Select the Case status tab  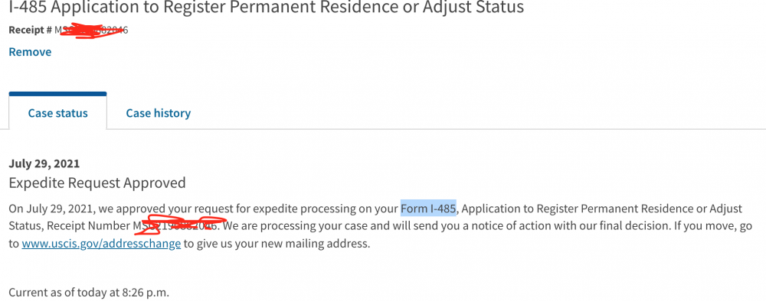pyautogui.click(x=57, y=113)
